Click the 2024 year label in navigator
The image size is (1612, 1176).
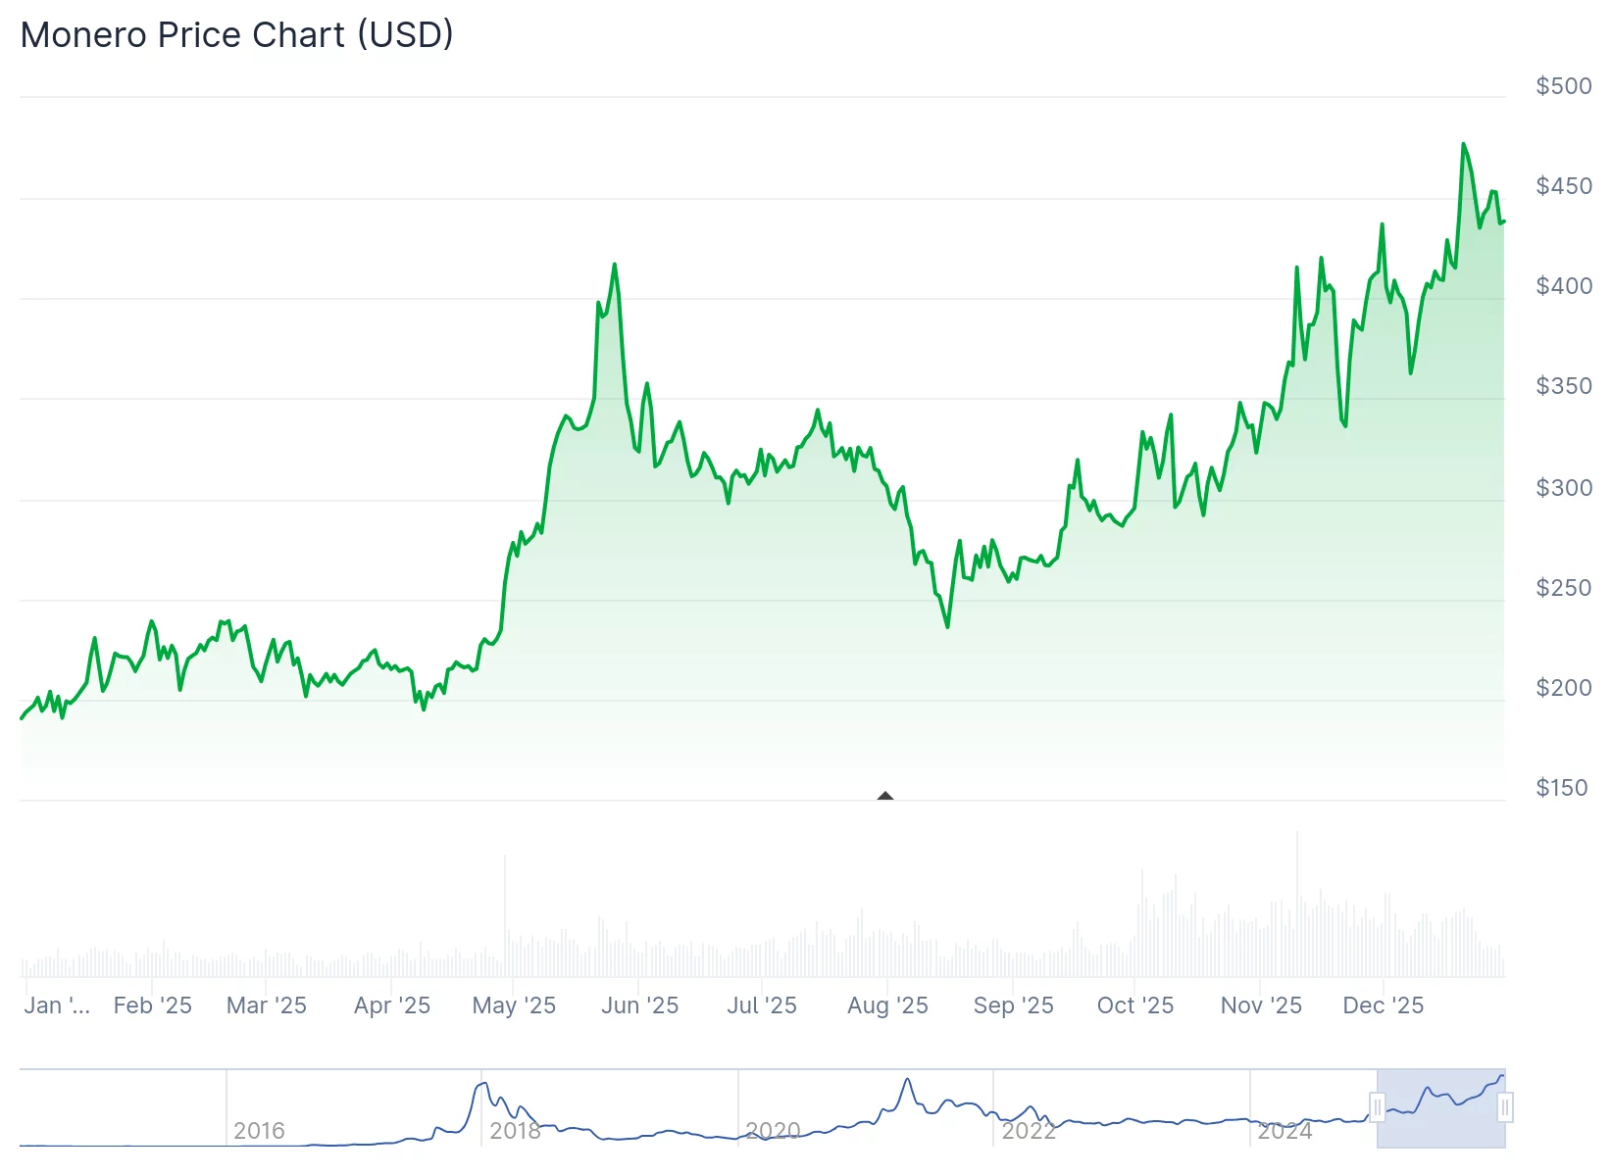tap(1285, 1131)
